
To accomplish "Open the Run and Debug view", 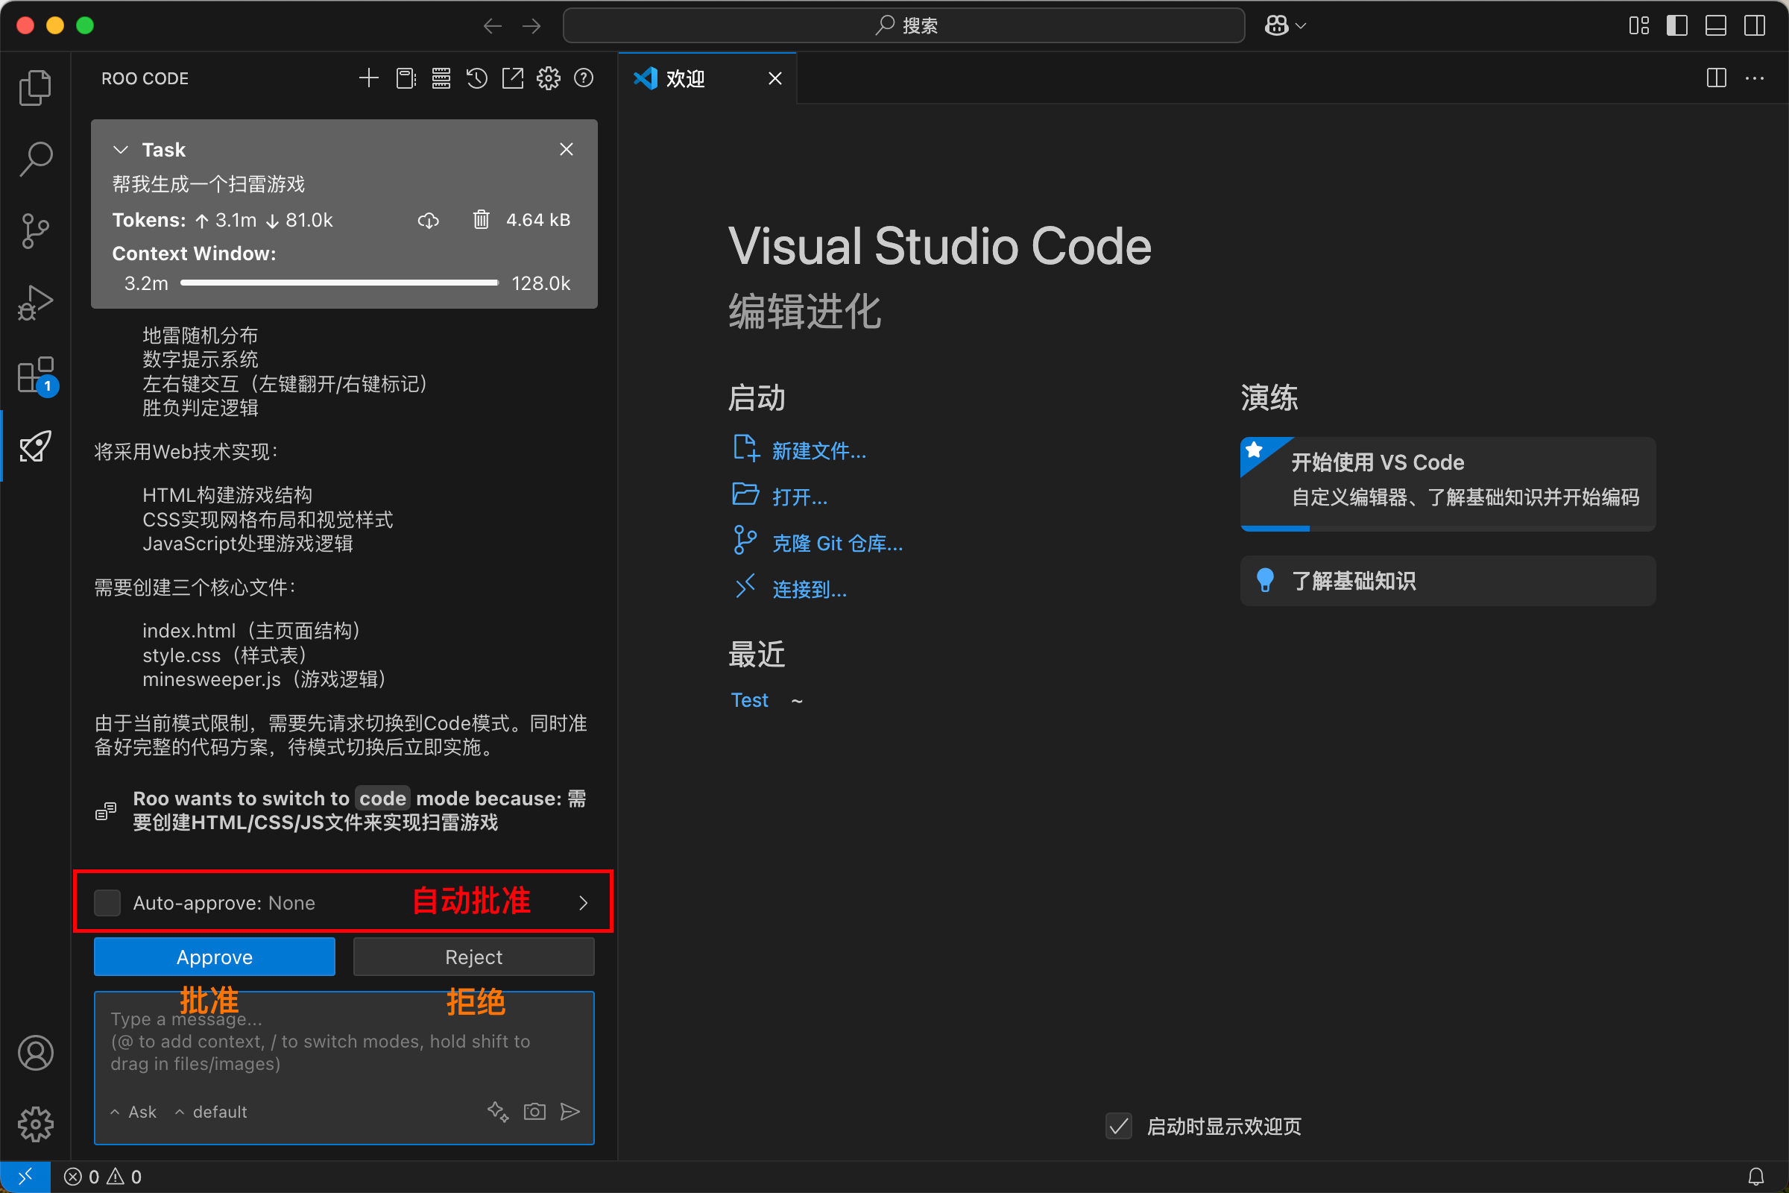I will tap(35, 302).
